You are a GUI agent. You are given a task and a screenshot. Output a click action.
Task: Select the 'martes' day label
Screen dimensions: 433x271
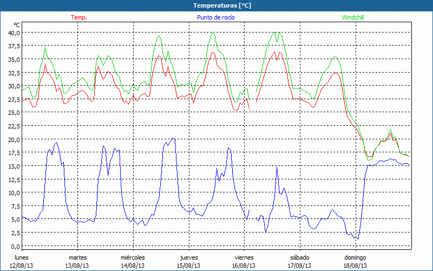(x=77, y=257)
